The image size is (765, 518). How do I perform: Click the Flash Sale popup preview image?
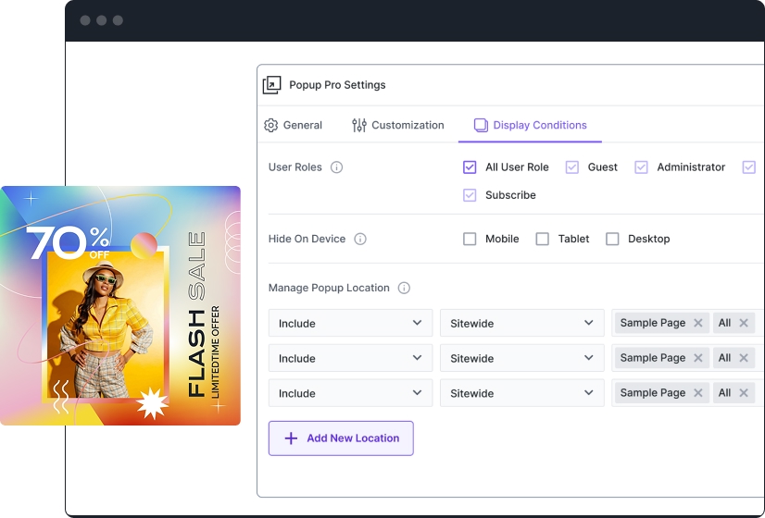pos(120,305)
